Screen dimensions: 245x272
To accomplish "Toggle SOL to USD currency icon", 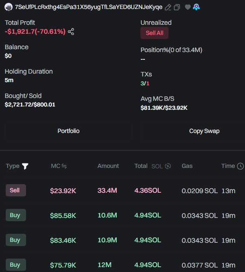I will pyautogui.click(x=168, y=166).
